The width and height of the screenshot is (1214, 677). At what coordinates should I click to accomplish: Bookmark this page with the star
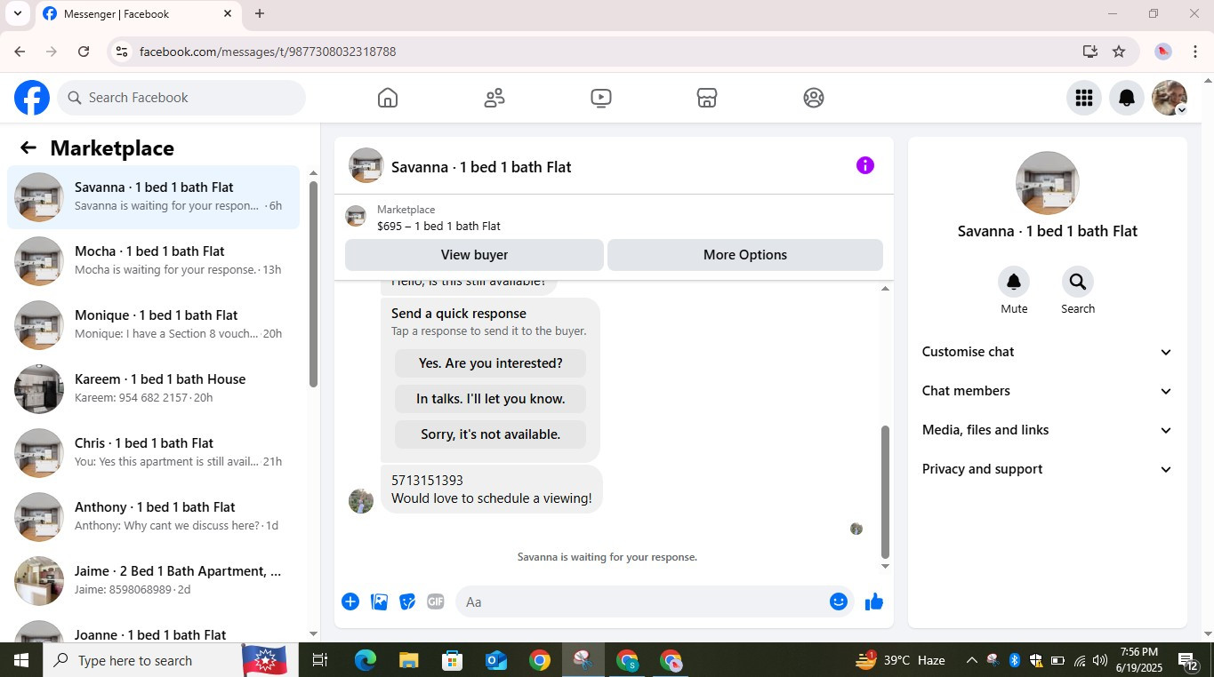(x=1119, y=52)
